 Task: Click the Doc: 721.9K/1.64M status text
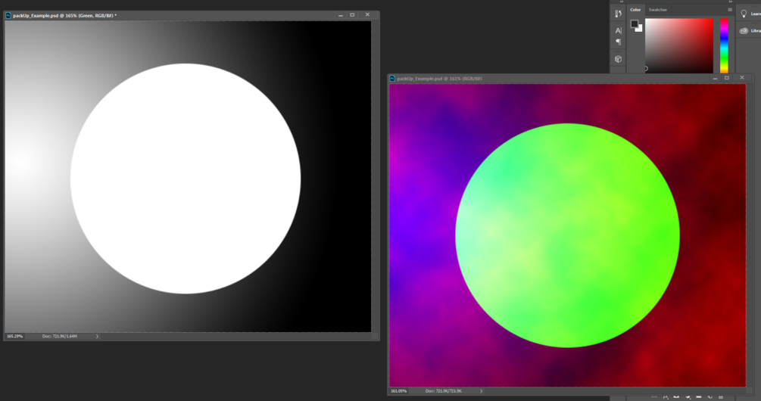(60, 336)
